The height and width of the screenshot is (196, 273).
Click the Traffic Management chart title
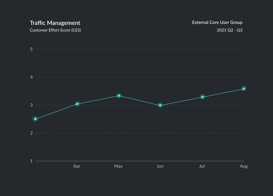tap(55, 23)
